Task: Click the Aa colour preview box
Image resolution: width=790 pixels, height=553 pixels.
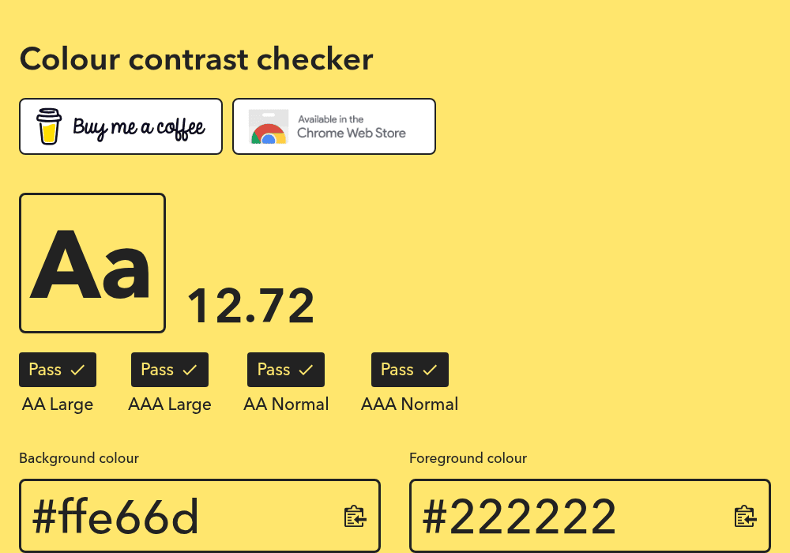Action: click(92, 263)
